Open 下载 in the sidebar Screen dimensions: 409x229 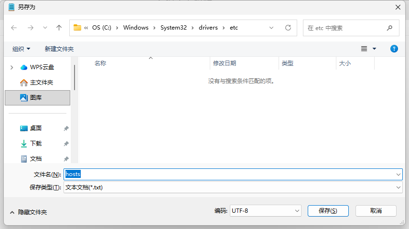click(31, 144)
